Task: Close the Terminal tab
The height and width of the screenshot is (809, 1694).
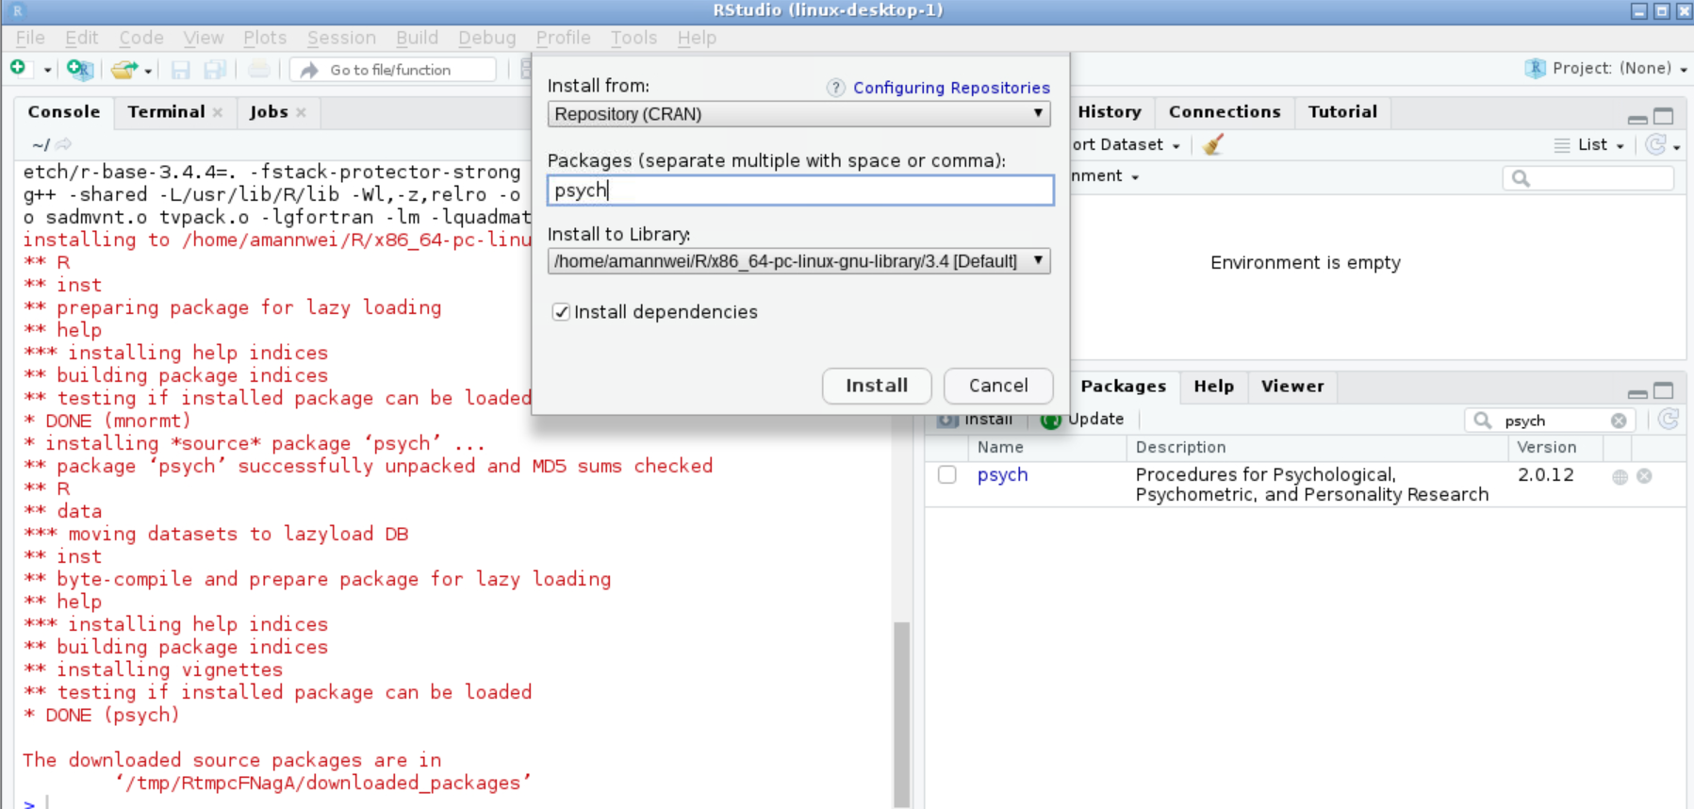Action: pyautogui.click(x=218, y=112)
